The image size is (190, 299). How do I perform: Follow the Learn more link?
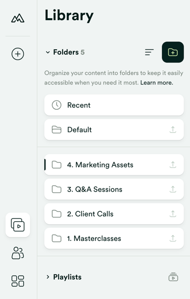(x=157, y=83)
